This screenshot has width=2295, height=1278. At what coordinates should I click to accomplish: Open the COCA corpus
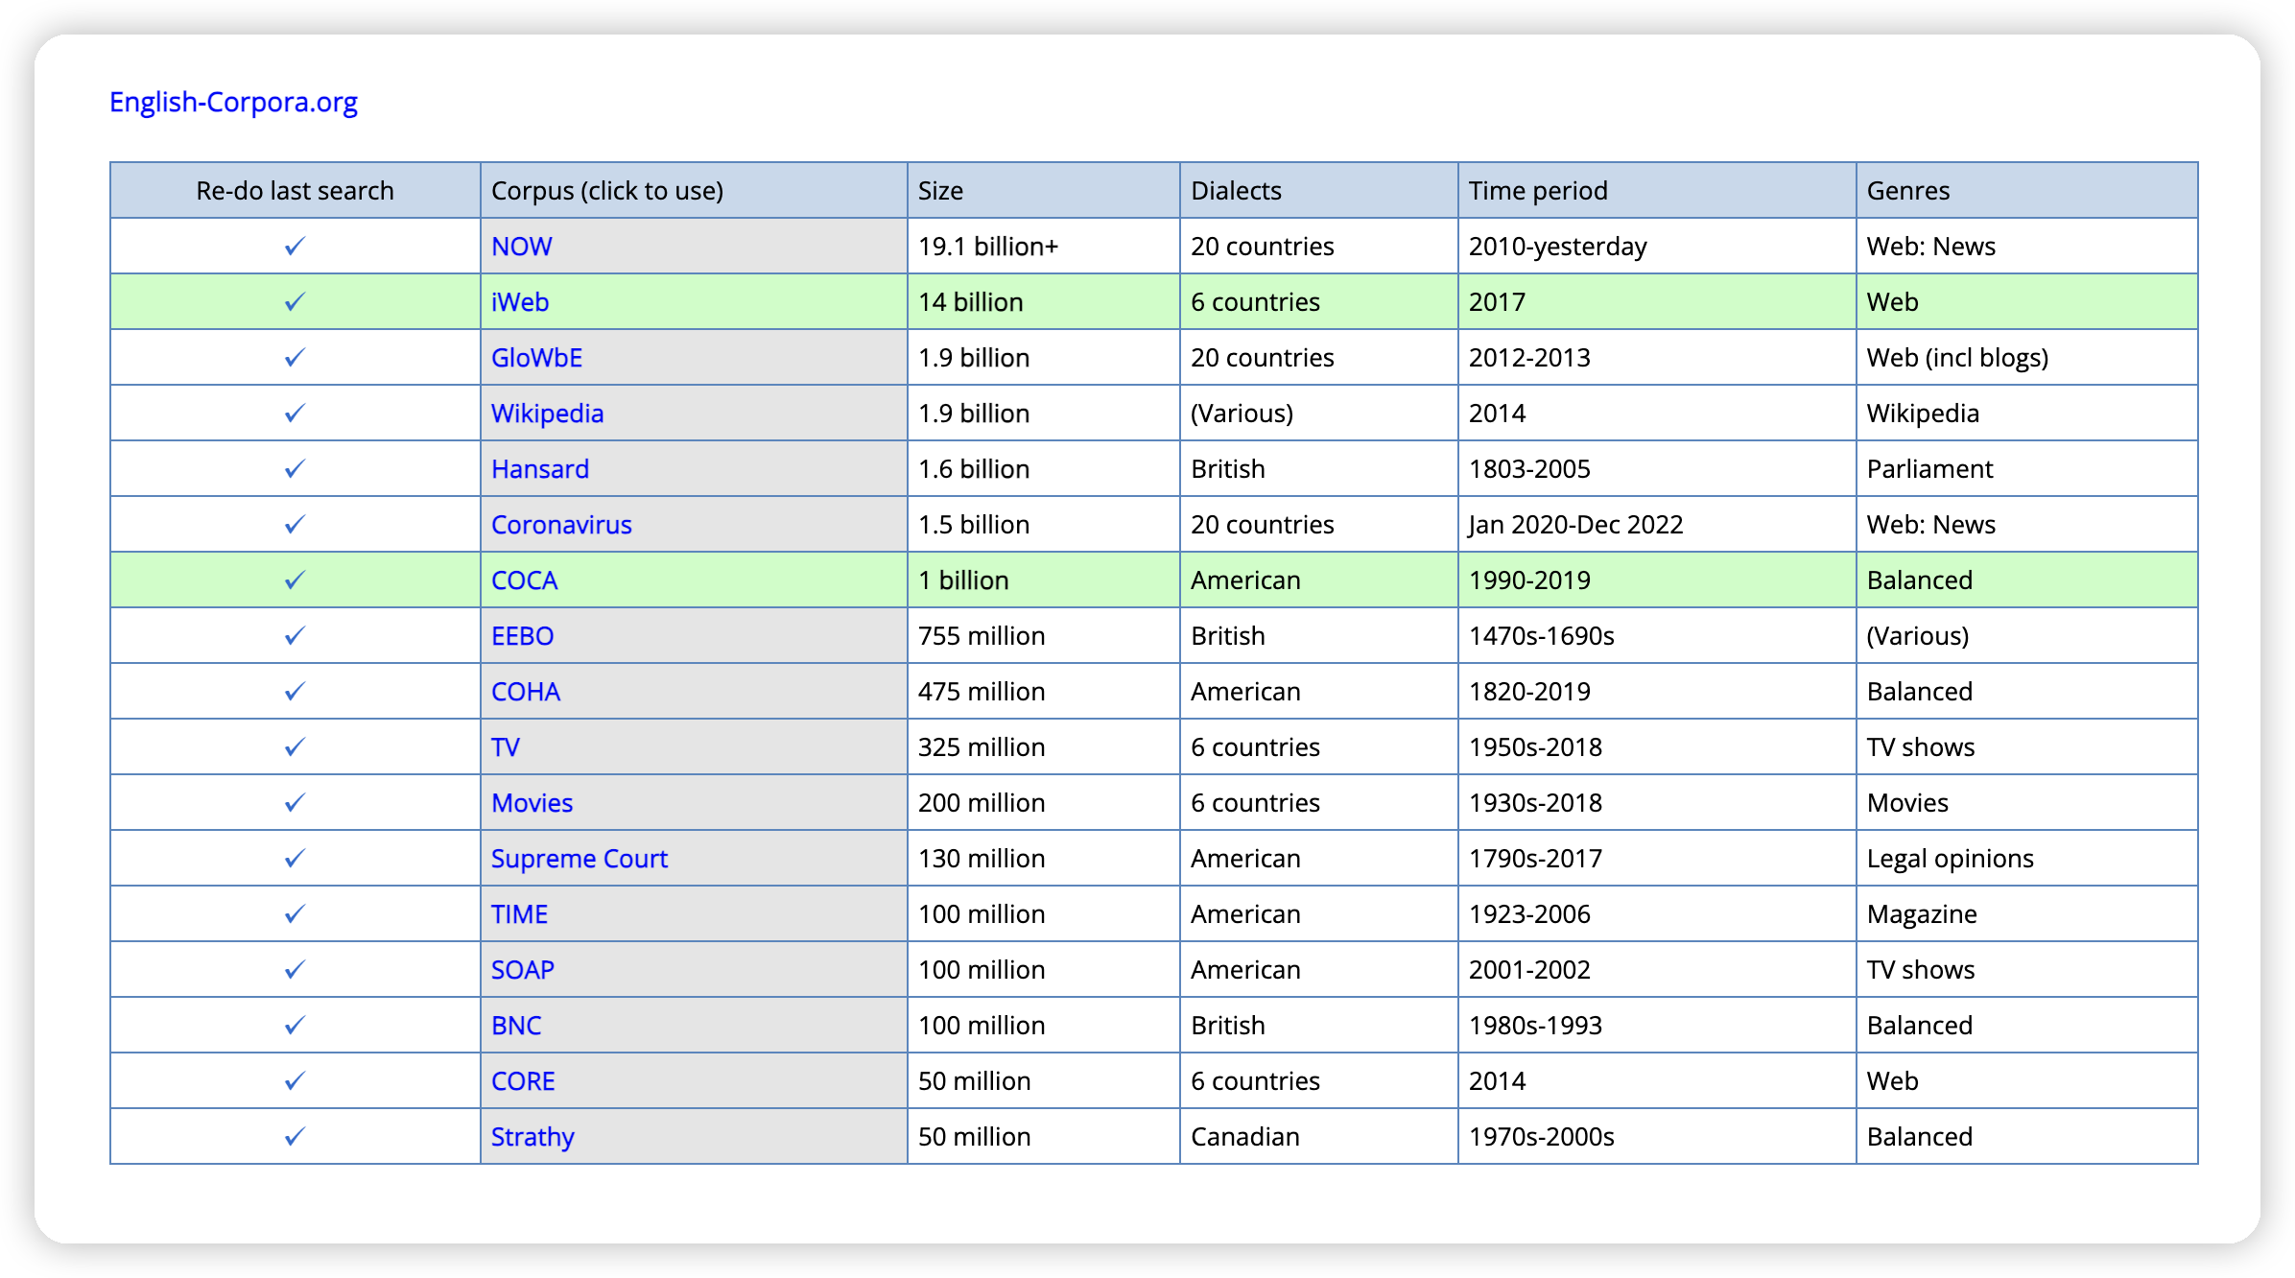[524, 580]
